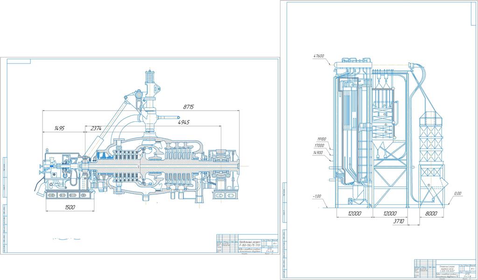Click the top-left corner stamp box of turbine sheet
Viewport: 478px width, 280px height.
click(19, 61)
